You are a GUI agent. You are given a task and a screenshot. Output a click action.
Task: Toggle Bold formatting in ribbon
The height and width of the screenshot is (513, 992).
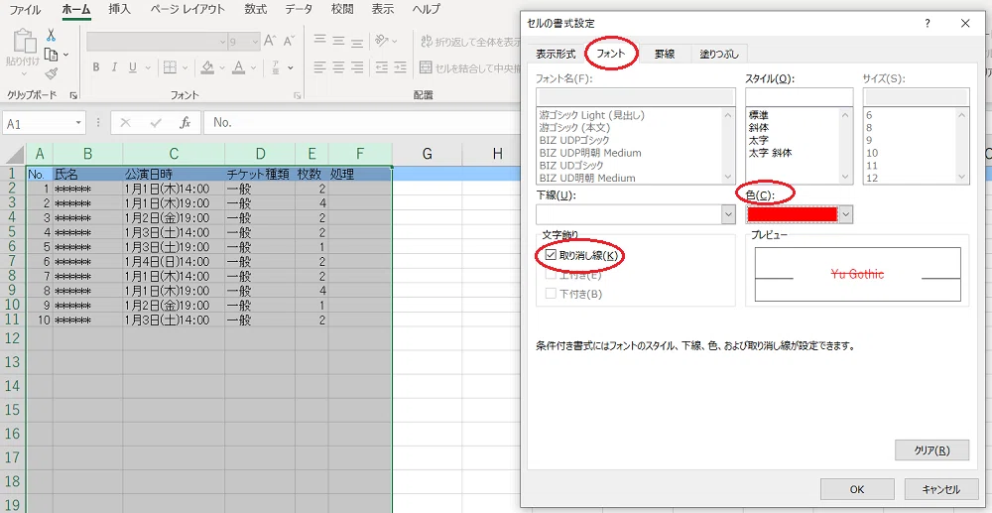[x=96, y=67]
